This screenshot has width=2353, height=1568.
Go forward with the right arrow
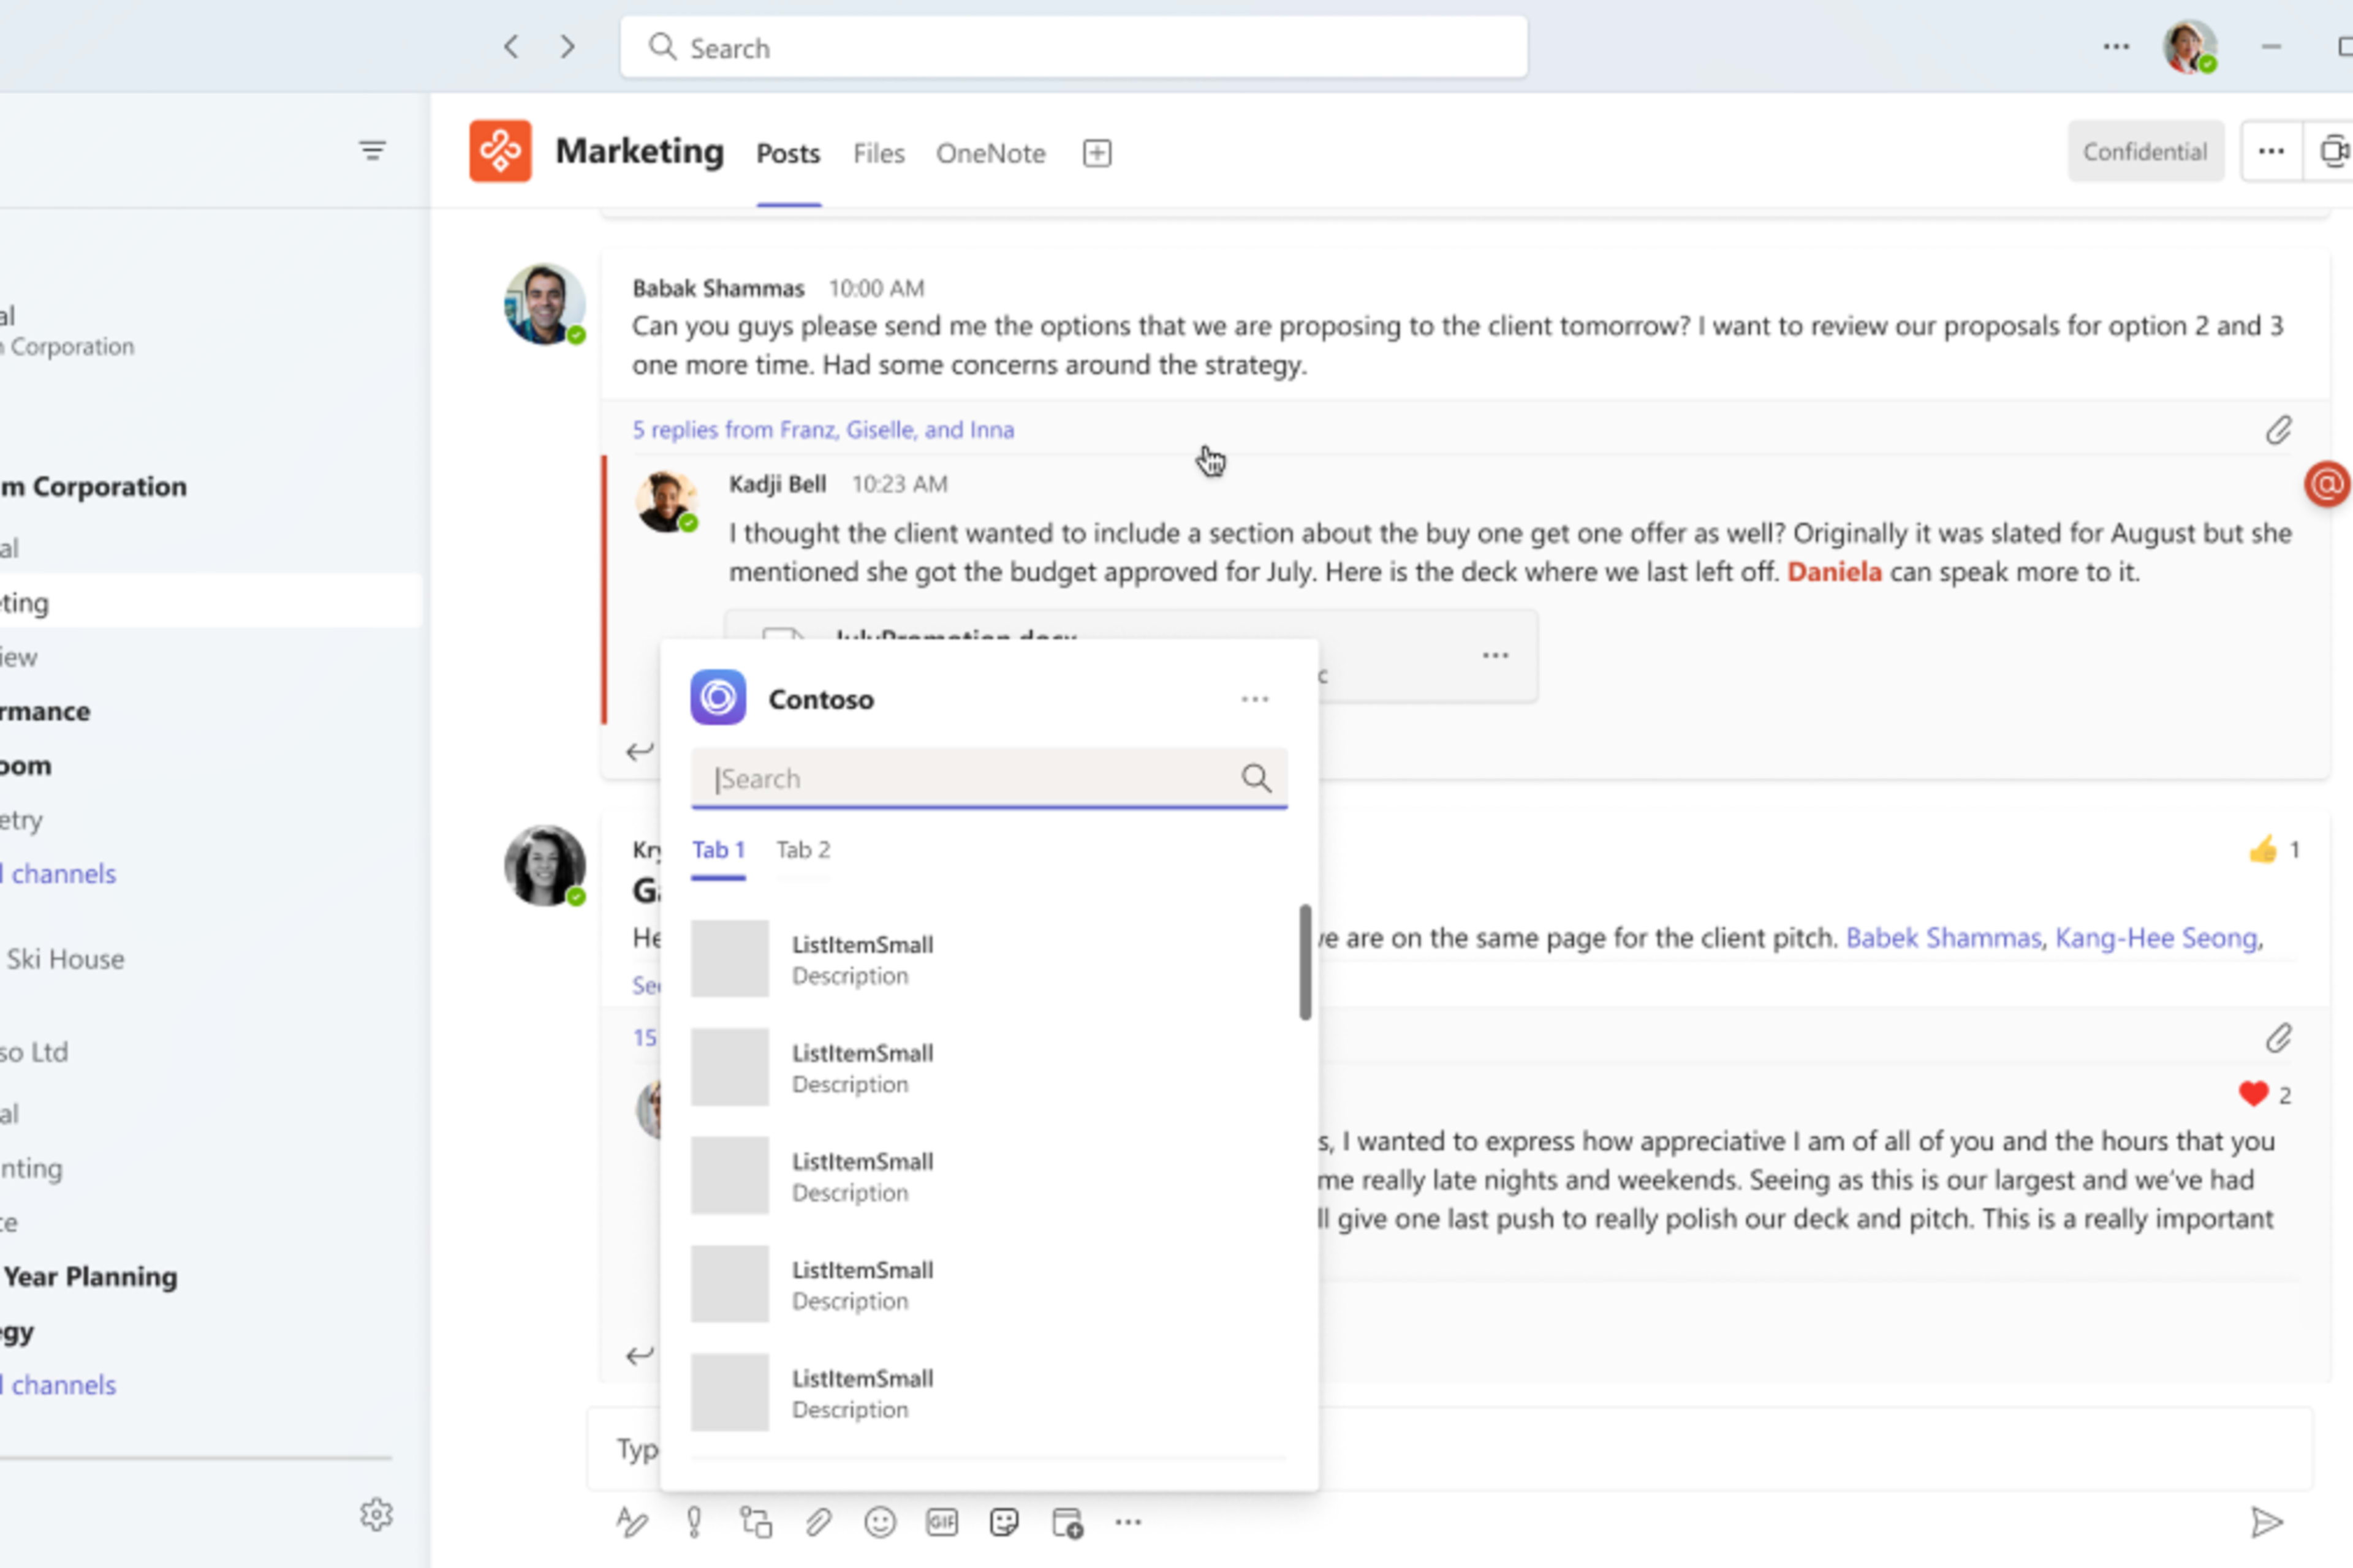[567, 47]
